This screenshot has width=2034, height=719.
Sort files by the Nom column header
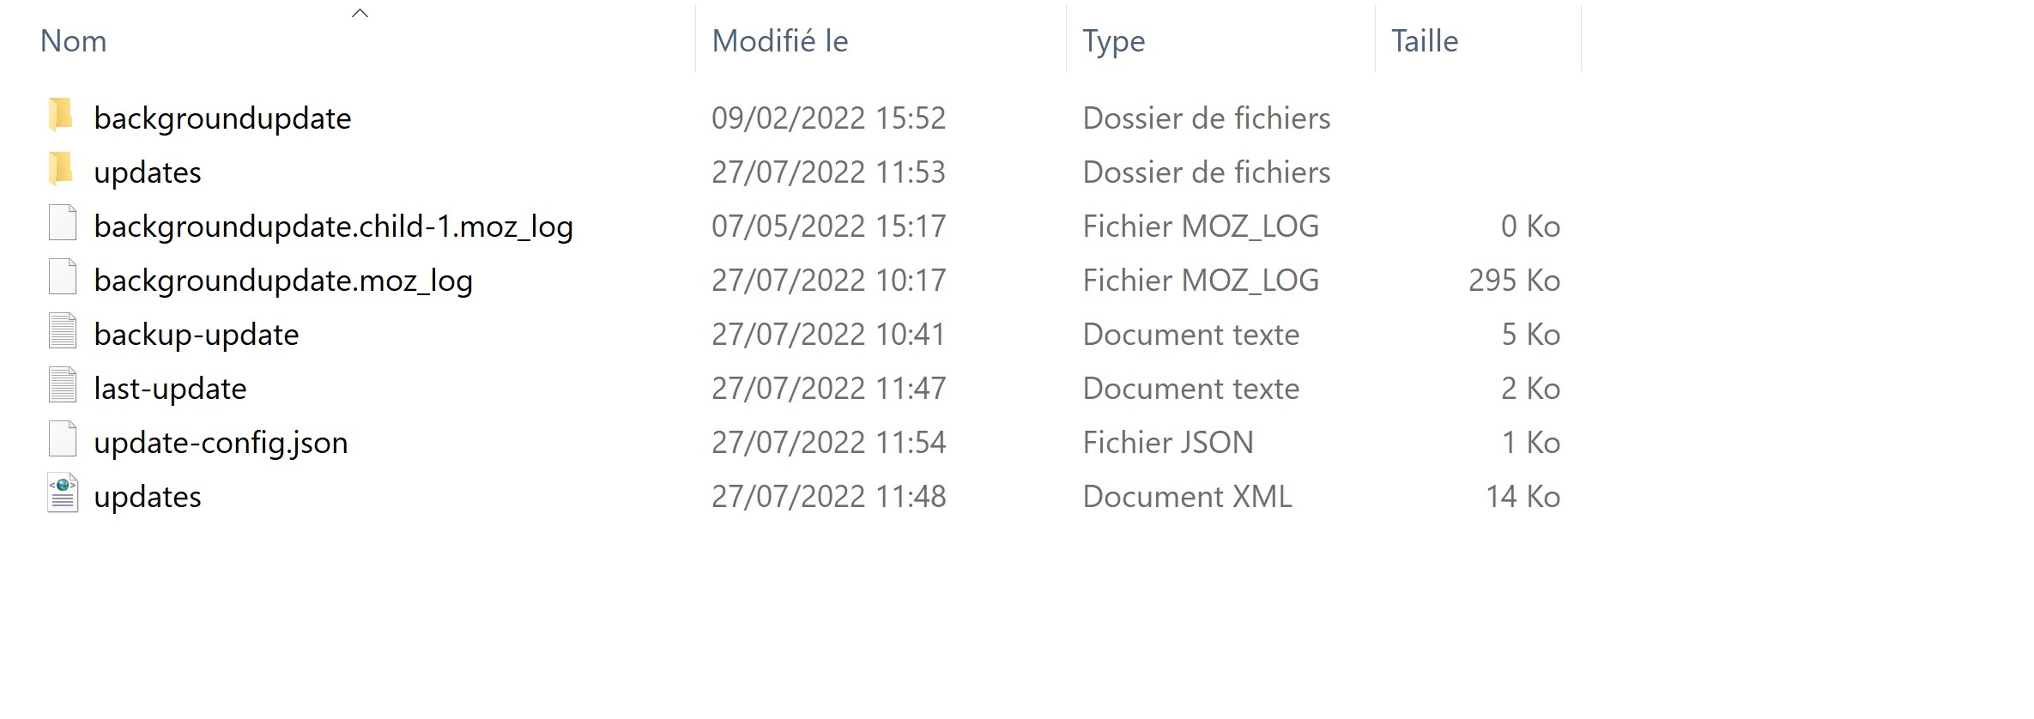[74, 41]
